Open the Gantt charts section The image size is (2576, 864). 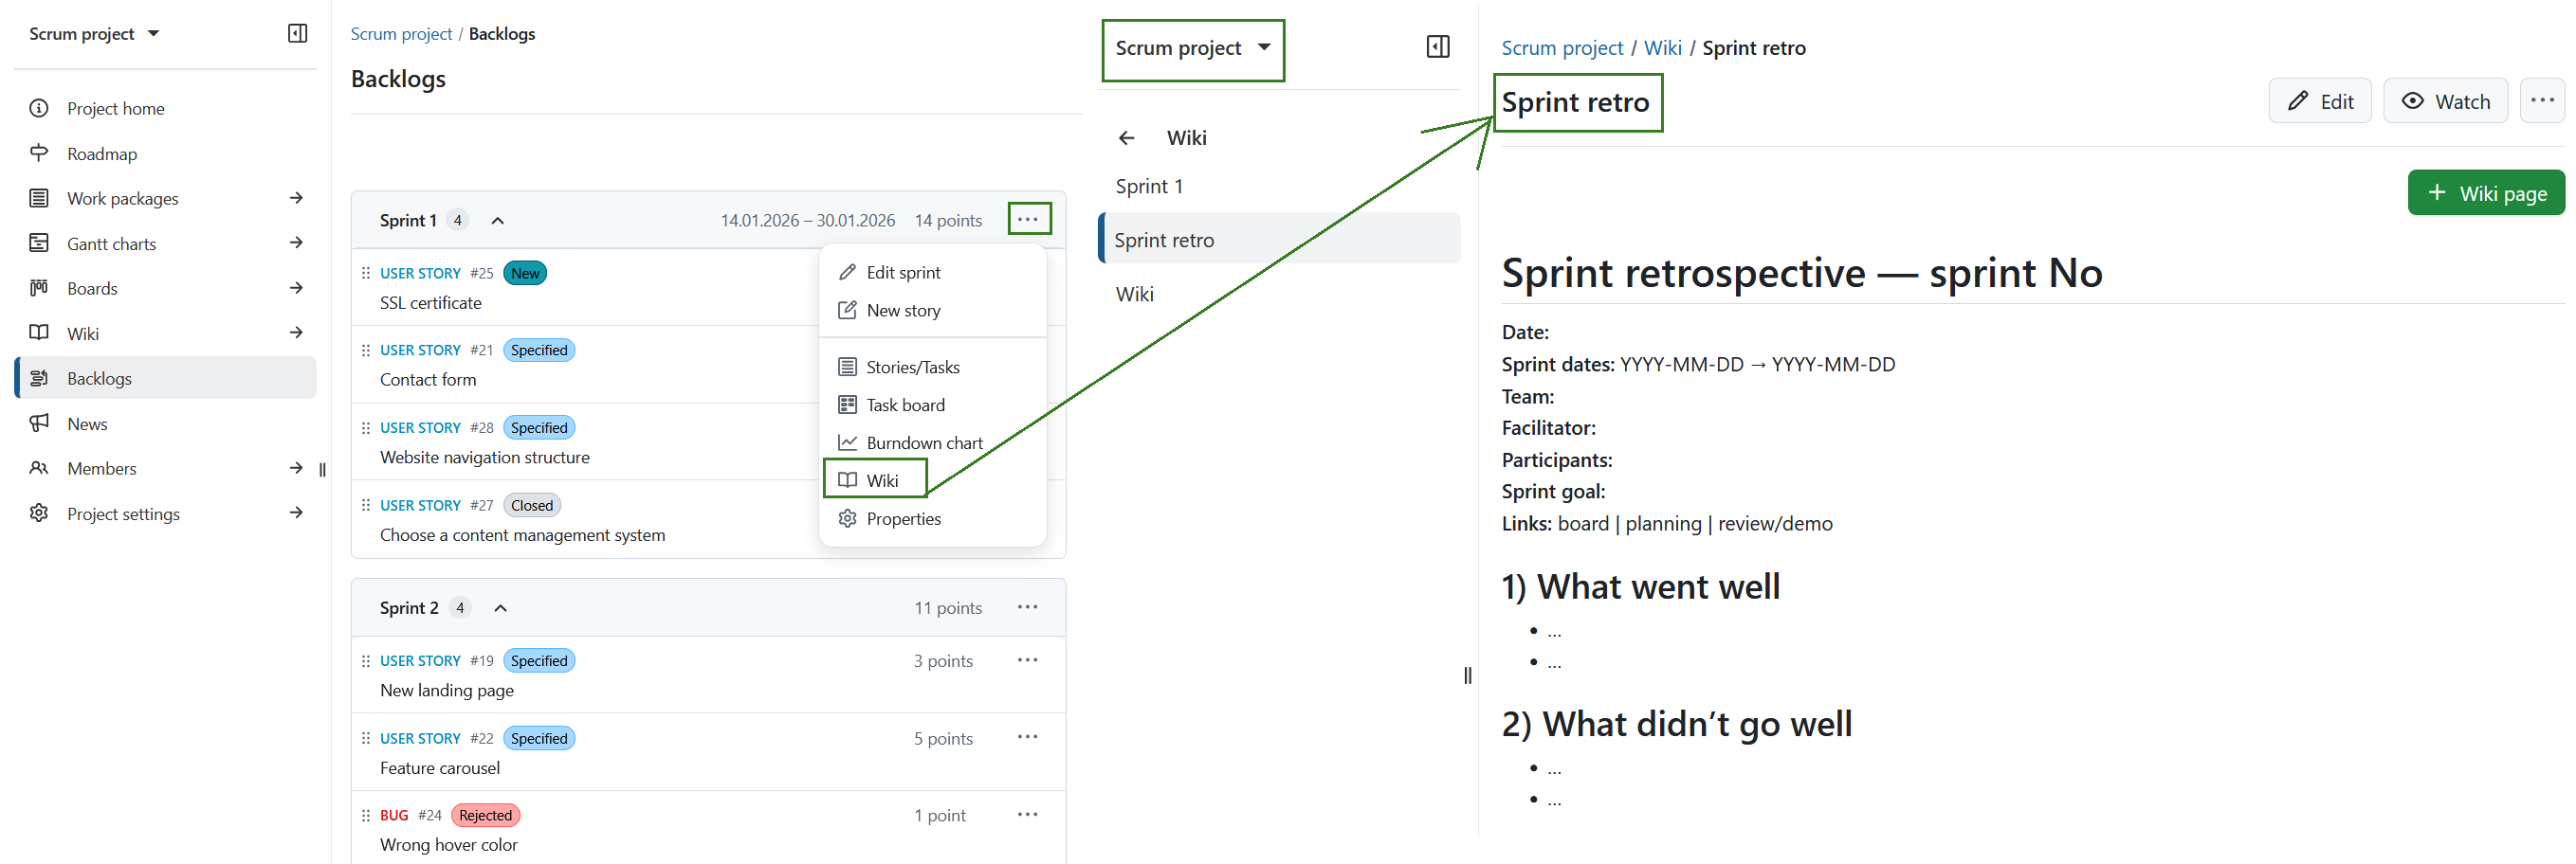coord(111,243)
